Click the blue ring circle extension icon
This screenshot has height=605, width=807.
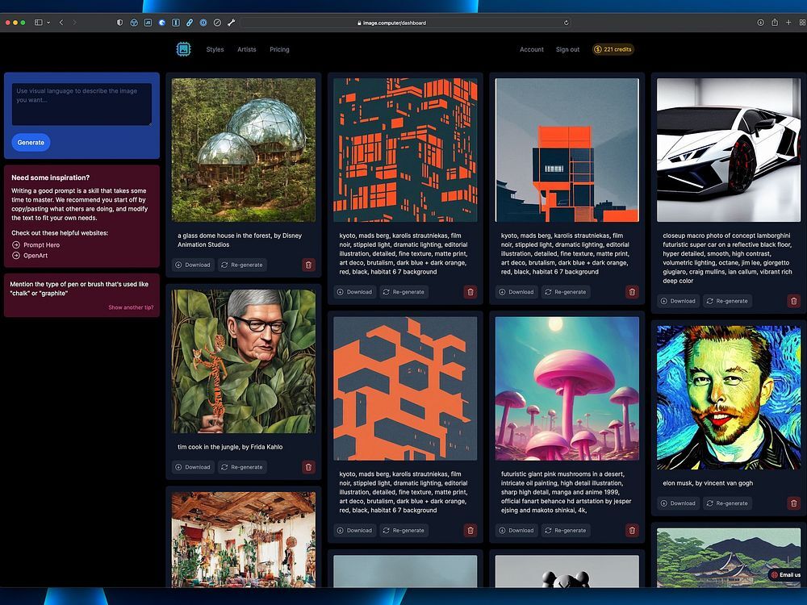click(203, 23)
